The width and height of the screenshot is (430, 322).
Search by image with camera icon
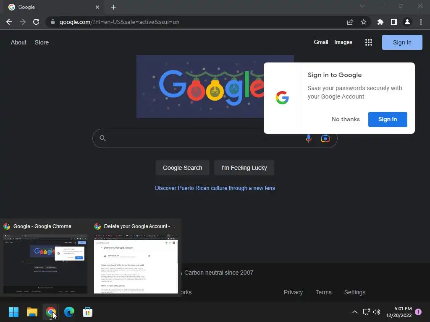coord(325,138)
